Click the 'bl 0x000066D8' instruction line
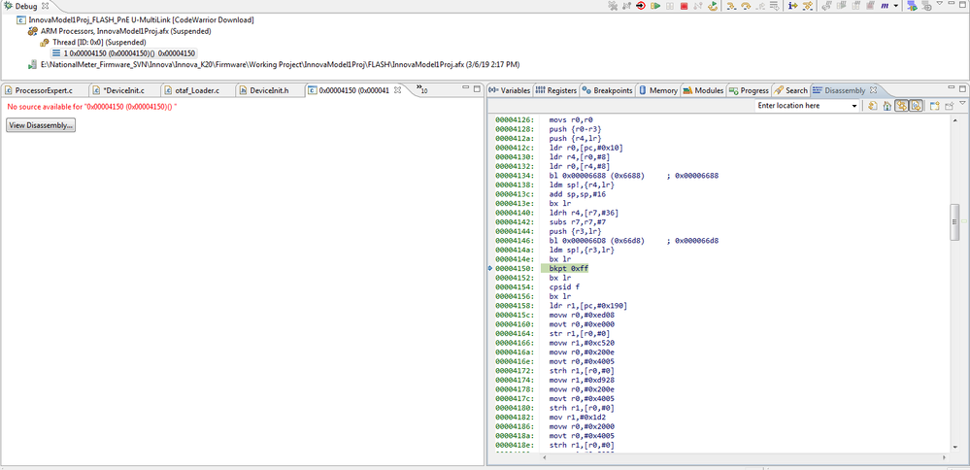Image resolution: width=970 pixels, height=470 pixels. coord(633,241)
